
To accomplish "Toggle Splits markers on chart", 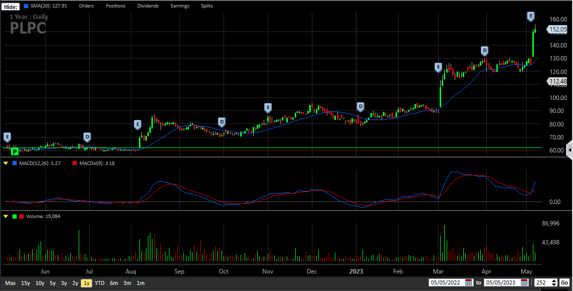I will pyautogui.click(x=207, y=6).
